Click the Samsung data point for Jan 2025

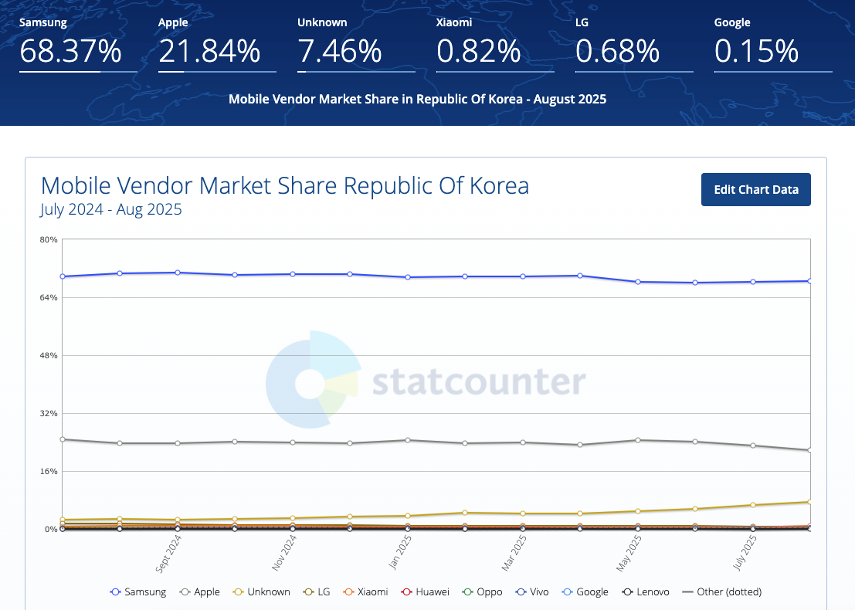tap(408, 277)
